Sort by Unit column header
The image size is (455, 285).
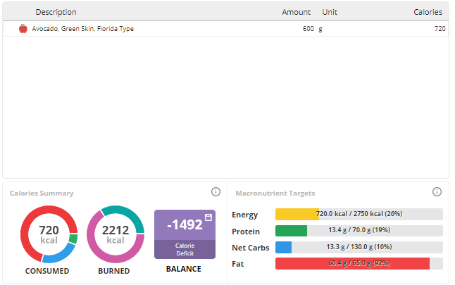pos(330,12)
